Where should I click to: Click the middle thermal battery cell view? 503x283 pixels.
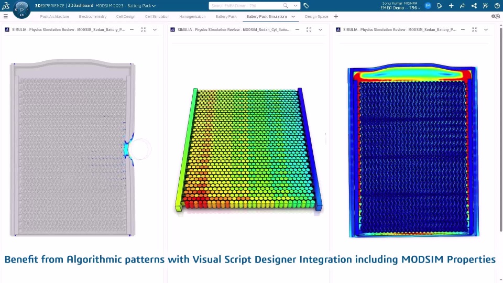[248, 149]
